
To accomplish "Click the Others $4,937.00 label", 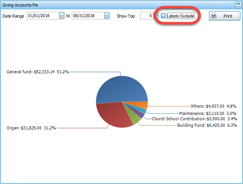I will [213, 107].
